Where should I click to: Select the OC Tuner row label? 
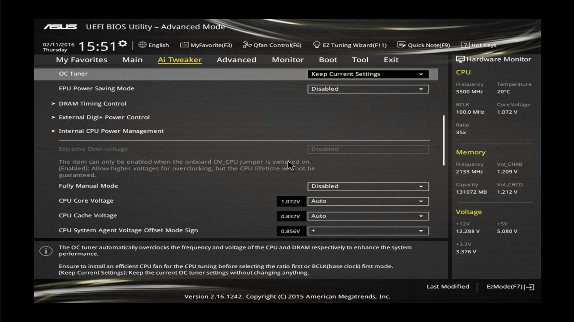(73, 73)
